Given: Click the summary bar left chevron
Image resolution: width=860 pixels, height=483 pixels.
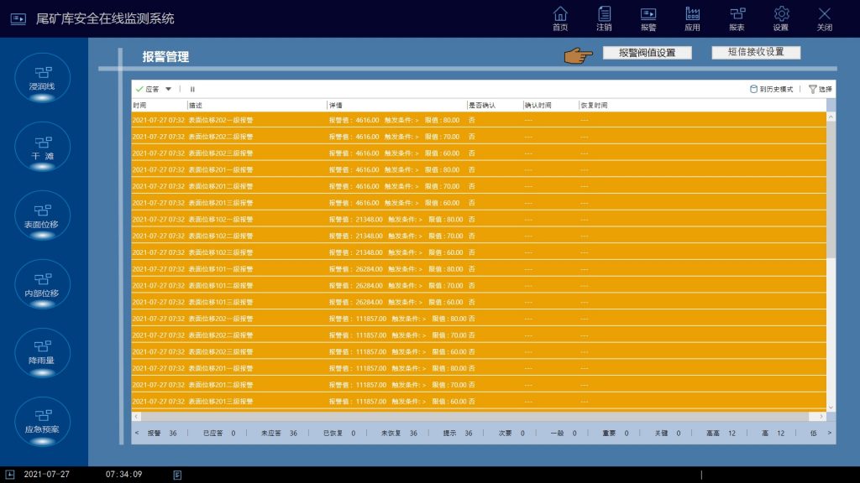Looking at the screenshot, I should coord(137,434).
